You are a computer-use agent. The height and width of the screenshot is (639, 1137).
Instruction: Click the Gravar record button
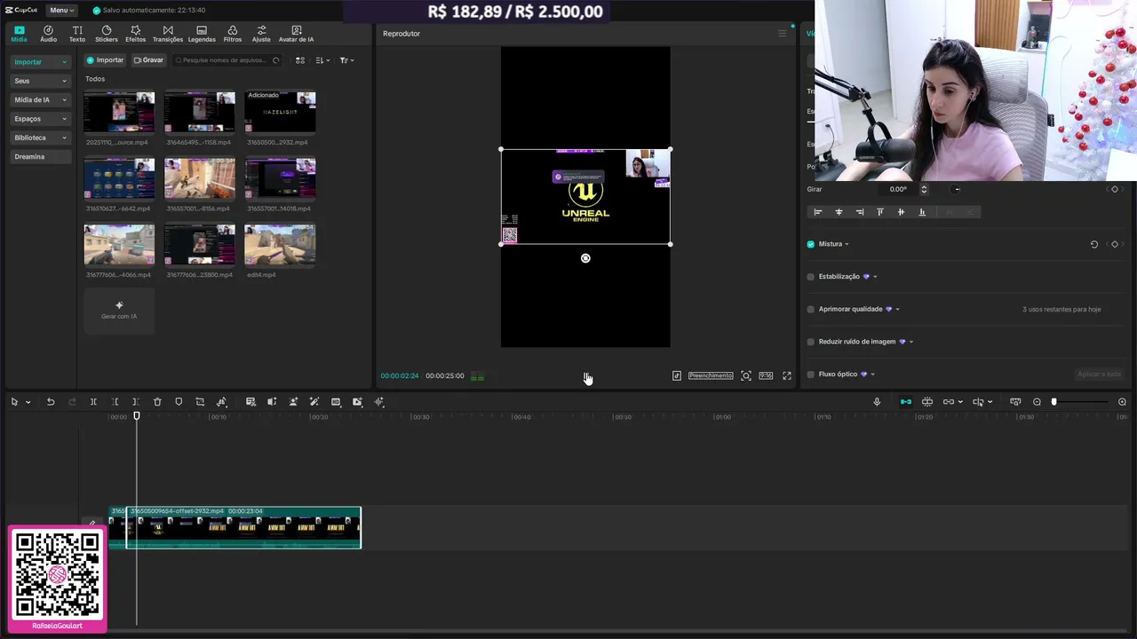pos(148,60)
